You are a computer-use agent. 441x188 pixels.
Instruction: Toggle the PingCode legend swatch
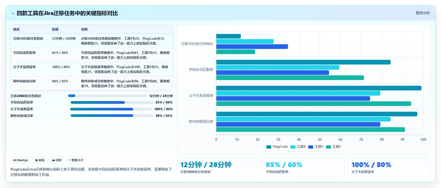pos(269,147)
